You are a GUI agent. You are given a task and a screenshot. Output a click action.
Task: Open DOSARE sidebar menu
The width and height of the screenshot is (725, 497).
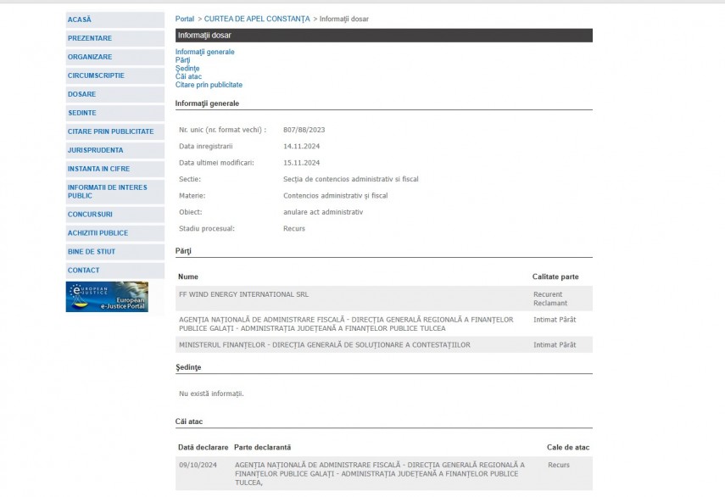click(x=82, y=94)
